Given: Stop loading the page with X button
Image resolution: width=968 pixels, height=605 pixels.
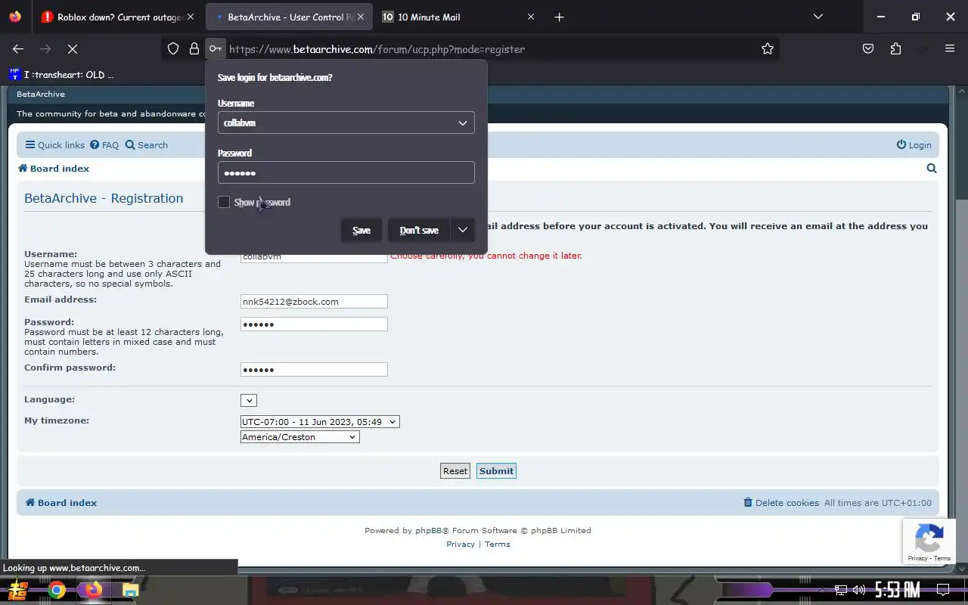Looking at the screenshot, I should (73, 49).
